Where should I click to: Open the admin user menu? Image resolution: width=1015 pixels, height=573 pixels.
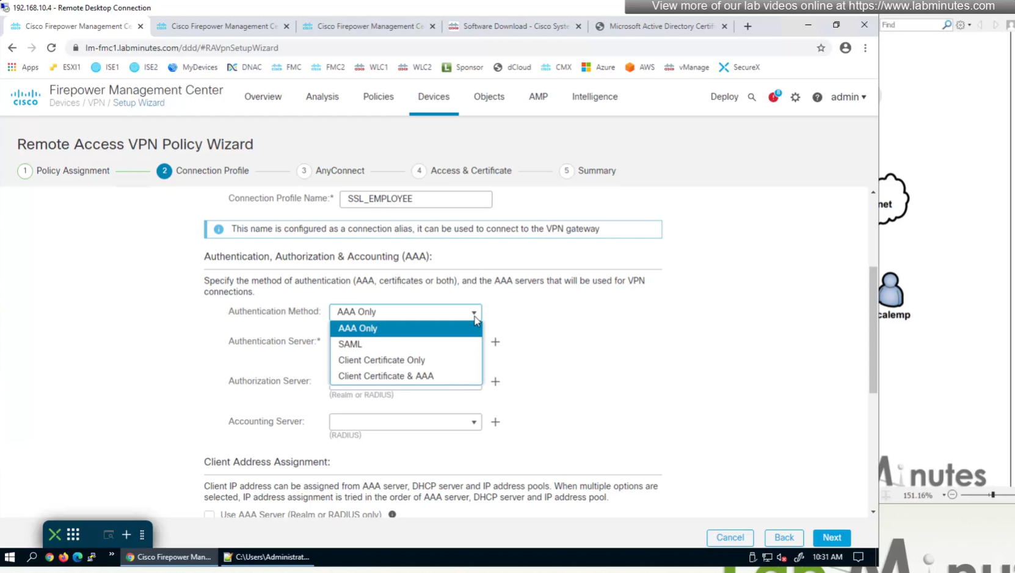coord(848,97)
